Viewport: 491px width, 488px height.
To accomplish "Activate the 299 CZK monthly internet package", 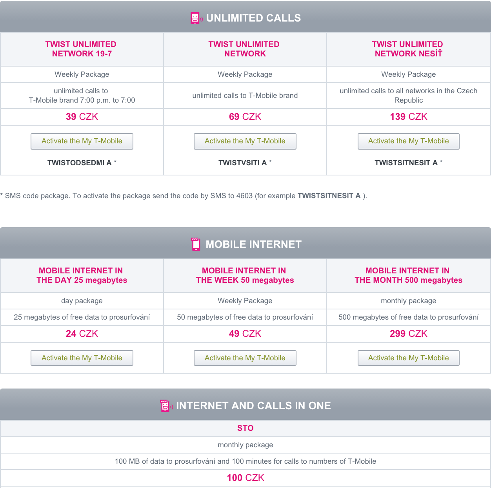I will [x=409, y=358].
